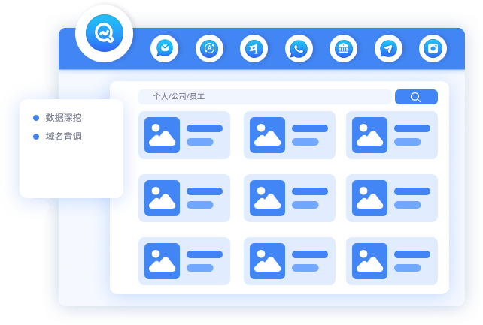Click the 个人/公司/员工 search field
Image resolution: width=483 pixels, height=325 pixels.
(x=263, y=97)
